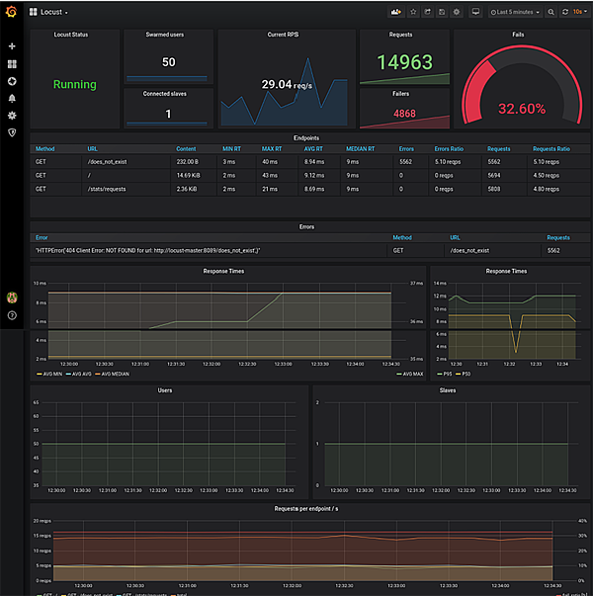The width and height of the screenshot is (593, 596).
Task: Sort Endpoints table by MIN RT column
Action: (x=231, y=149)
